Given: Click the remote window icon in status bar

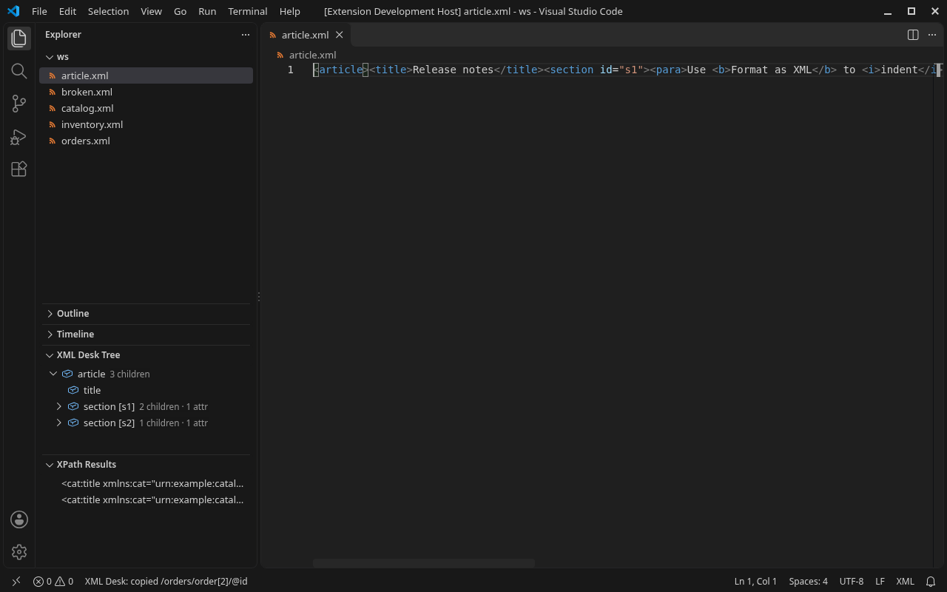Looking at the screenshot, I should click(x=16, y=582).
